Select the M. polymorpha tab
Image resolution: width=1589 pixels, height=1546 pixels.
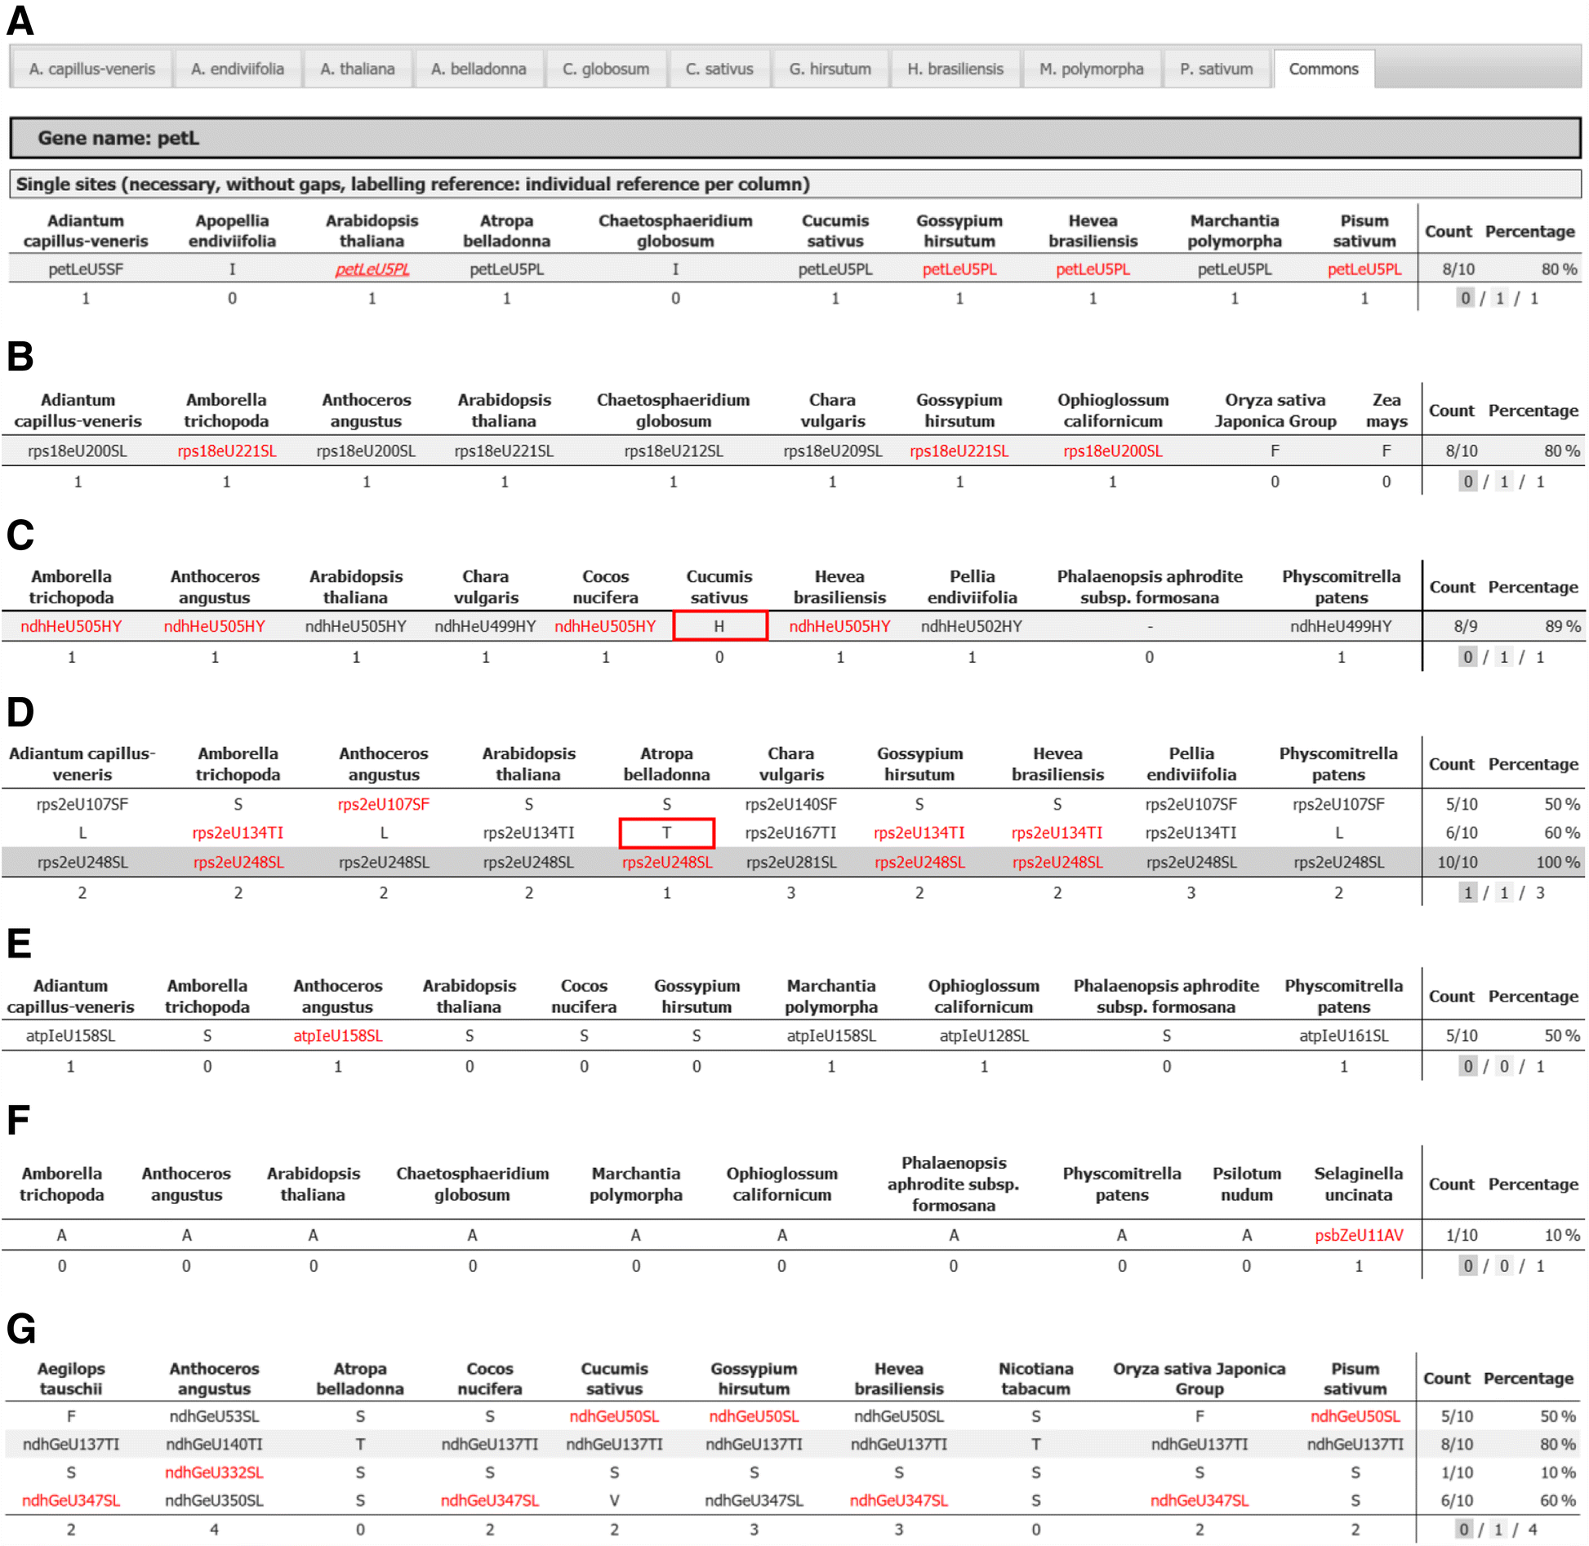[x=1091, y=69]
